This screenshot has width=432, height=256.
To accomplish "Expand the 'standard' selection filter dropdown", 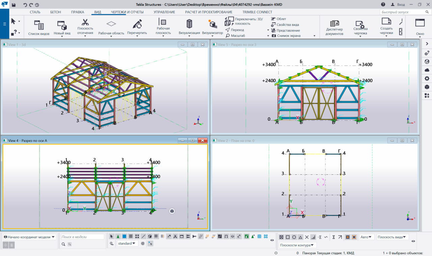I will [x=128, y=244].
